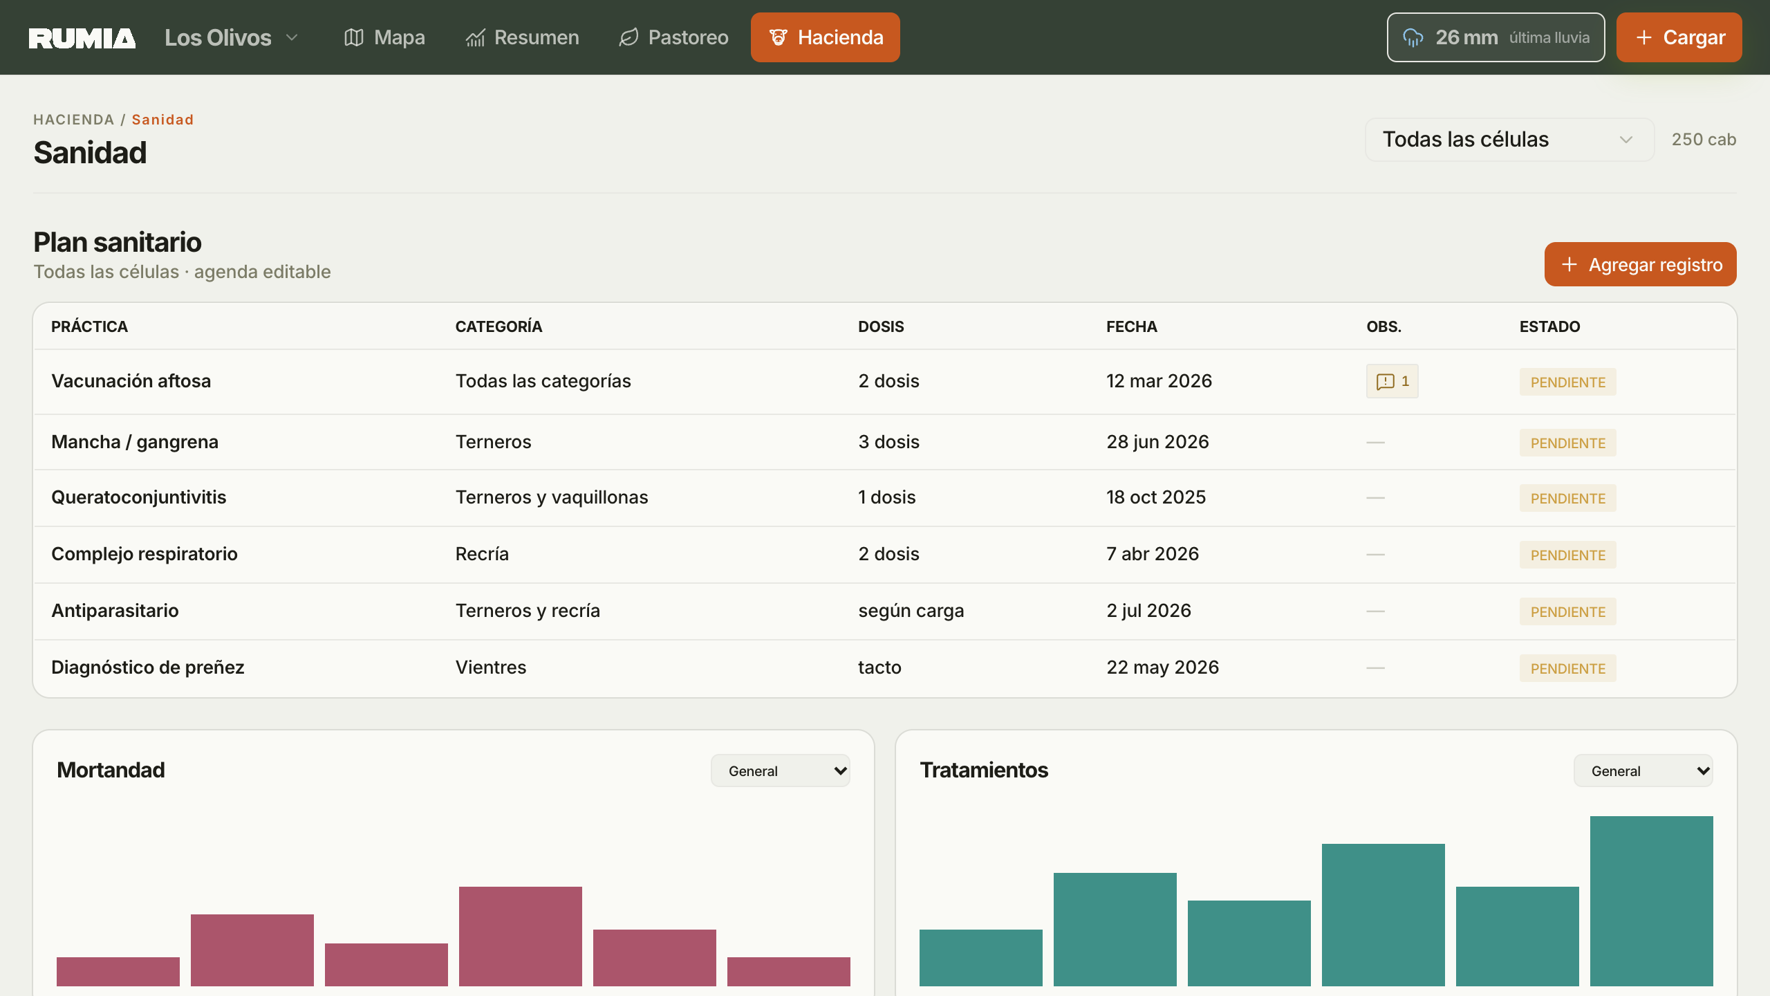Click the map icon beside Mapa
Image resolution: width=1770 pixels, height=996 pixels.
(354, 37)
